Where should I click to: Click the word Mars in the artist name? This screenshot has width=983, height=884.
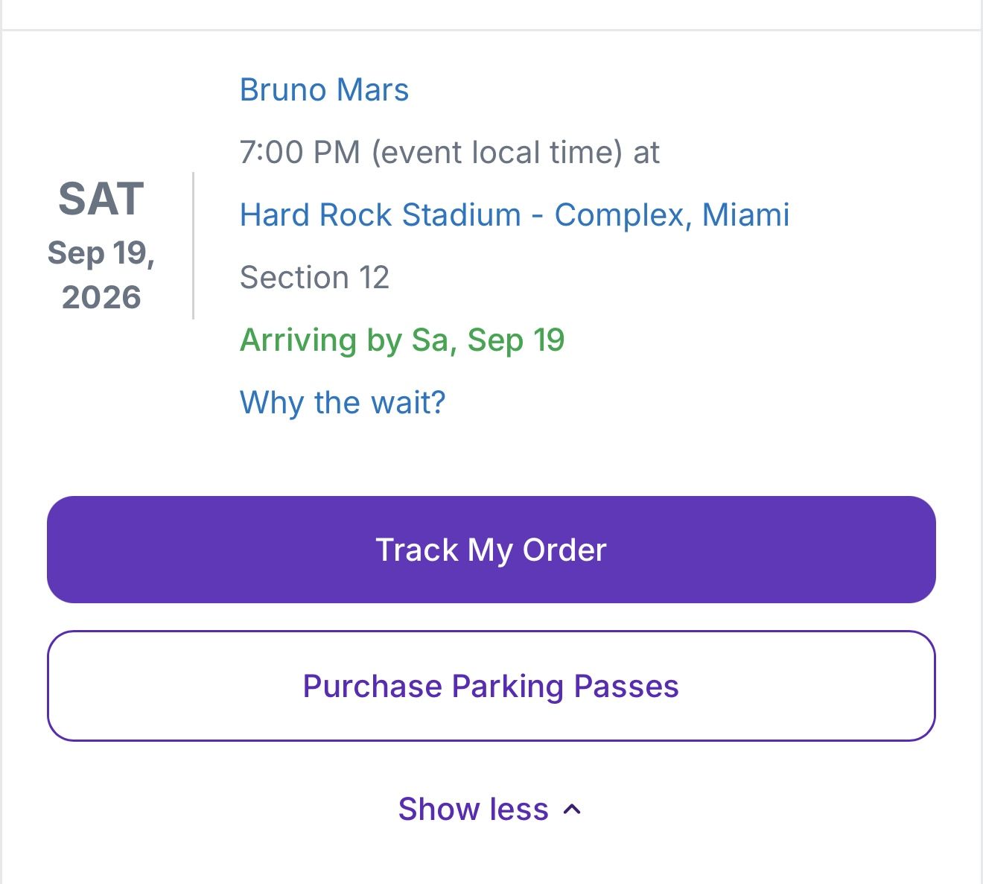tap(372, 90)
